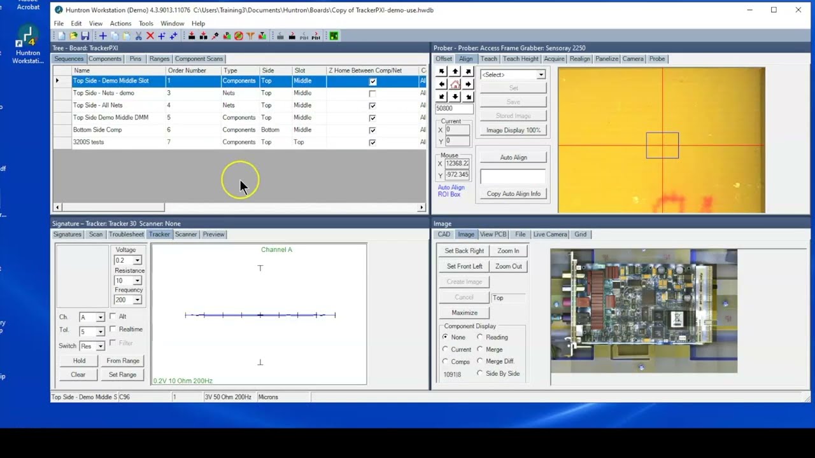Open the File menu
Screen dimensions: 815x458
click(59, 24)
